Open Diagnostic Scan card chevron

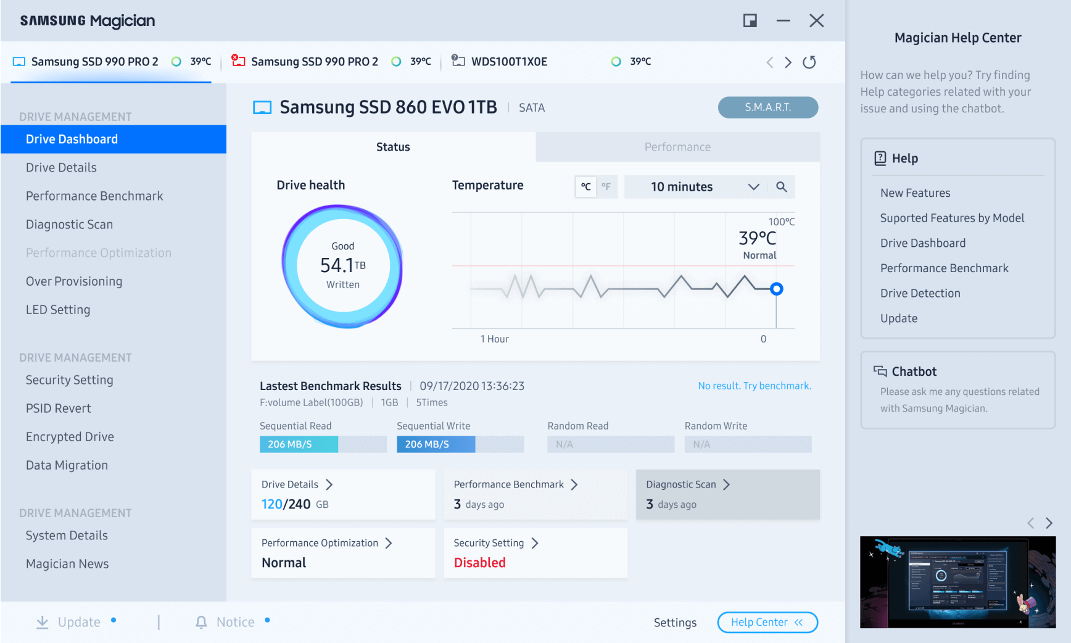tap(726, 484)
